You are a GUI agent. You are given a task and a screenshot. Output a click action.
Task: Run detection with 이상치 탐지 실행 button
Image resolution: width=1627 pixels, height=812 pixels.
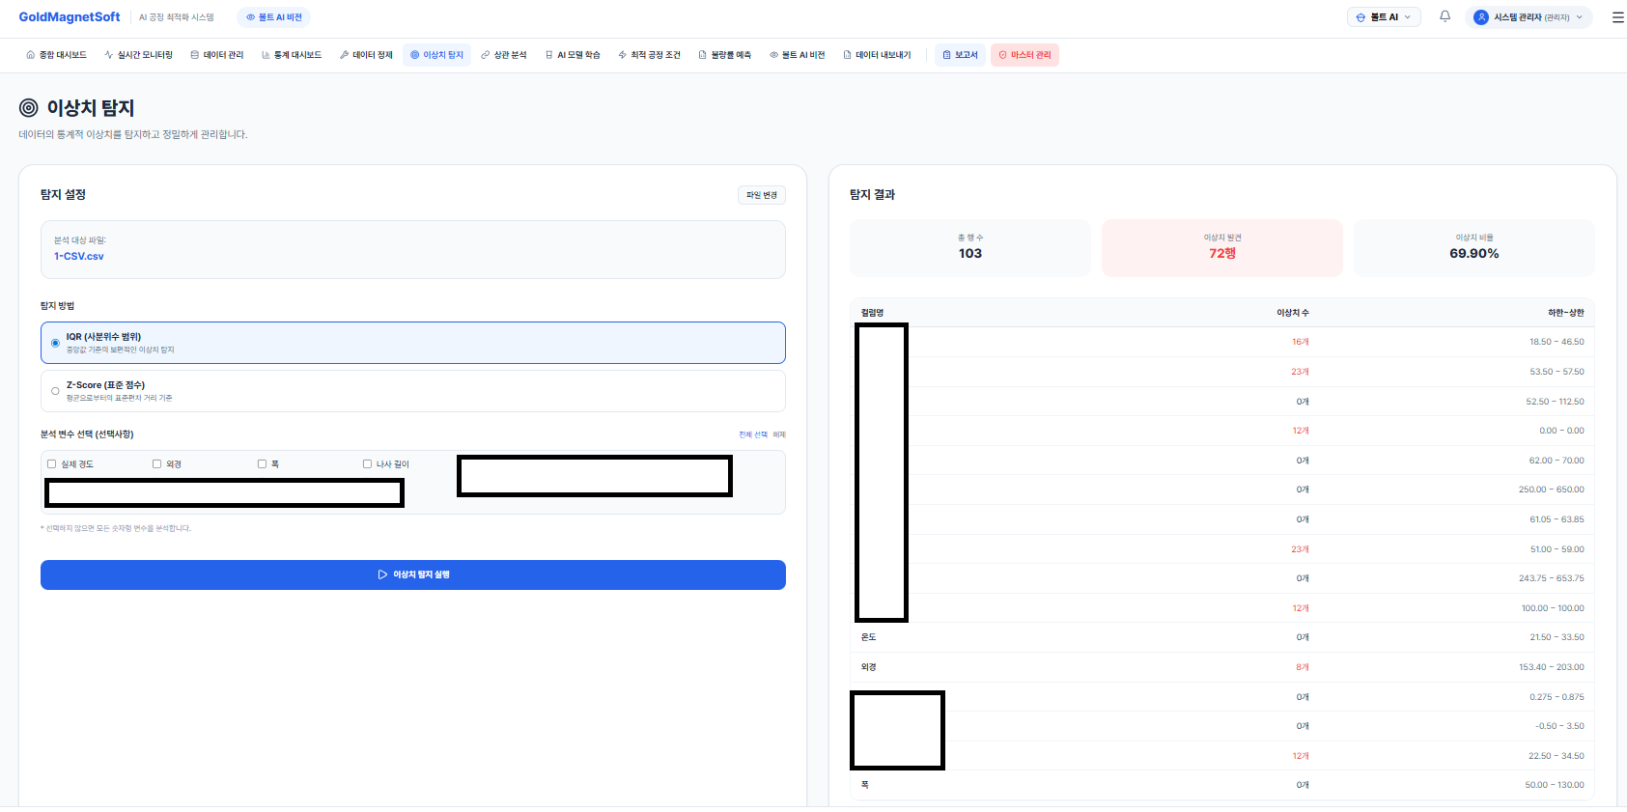pyautogui.click(x=412, y=574)
